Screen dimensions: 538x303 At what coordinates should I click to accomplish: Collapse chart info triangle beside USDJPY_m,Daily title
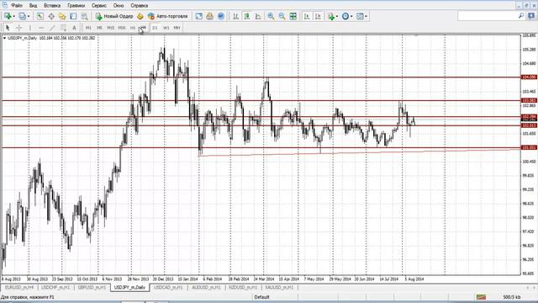tap(4, 38)
